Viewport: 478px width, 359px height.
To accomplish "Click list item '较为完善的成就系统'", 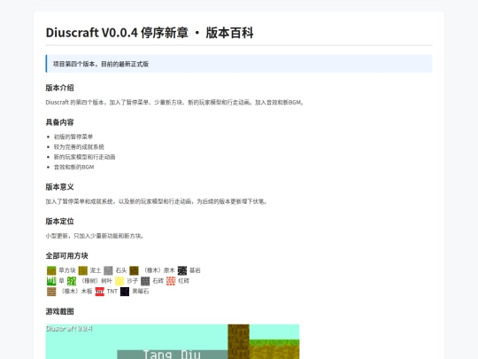I will pyautogui.click(x=79, y=147).
